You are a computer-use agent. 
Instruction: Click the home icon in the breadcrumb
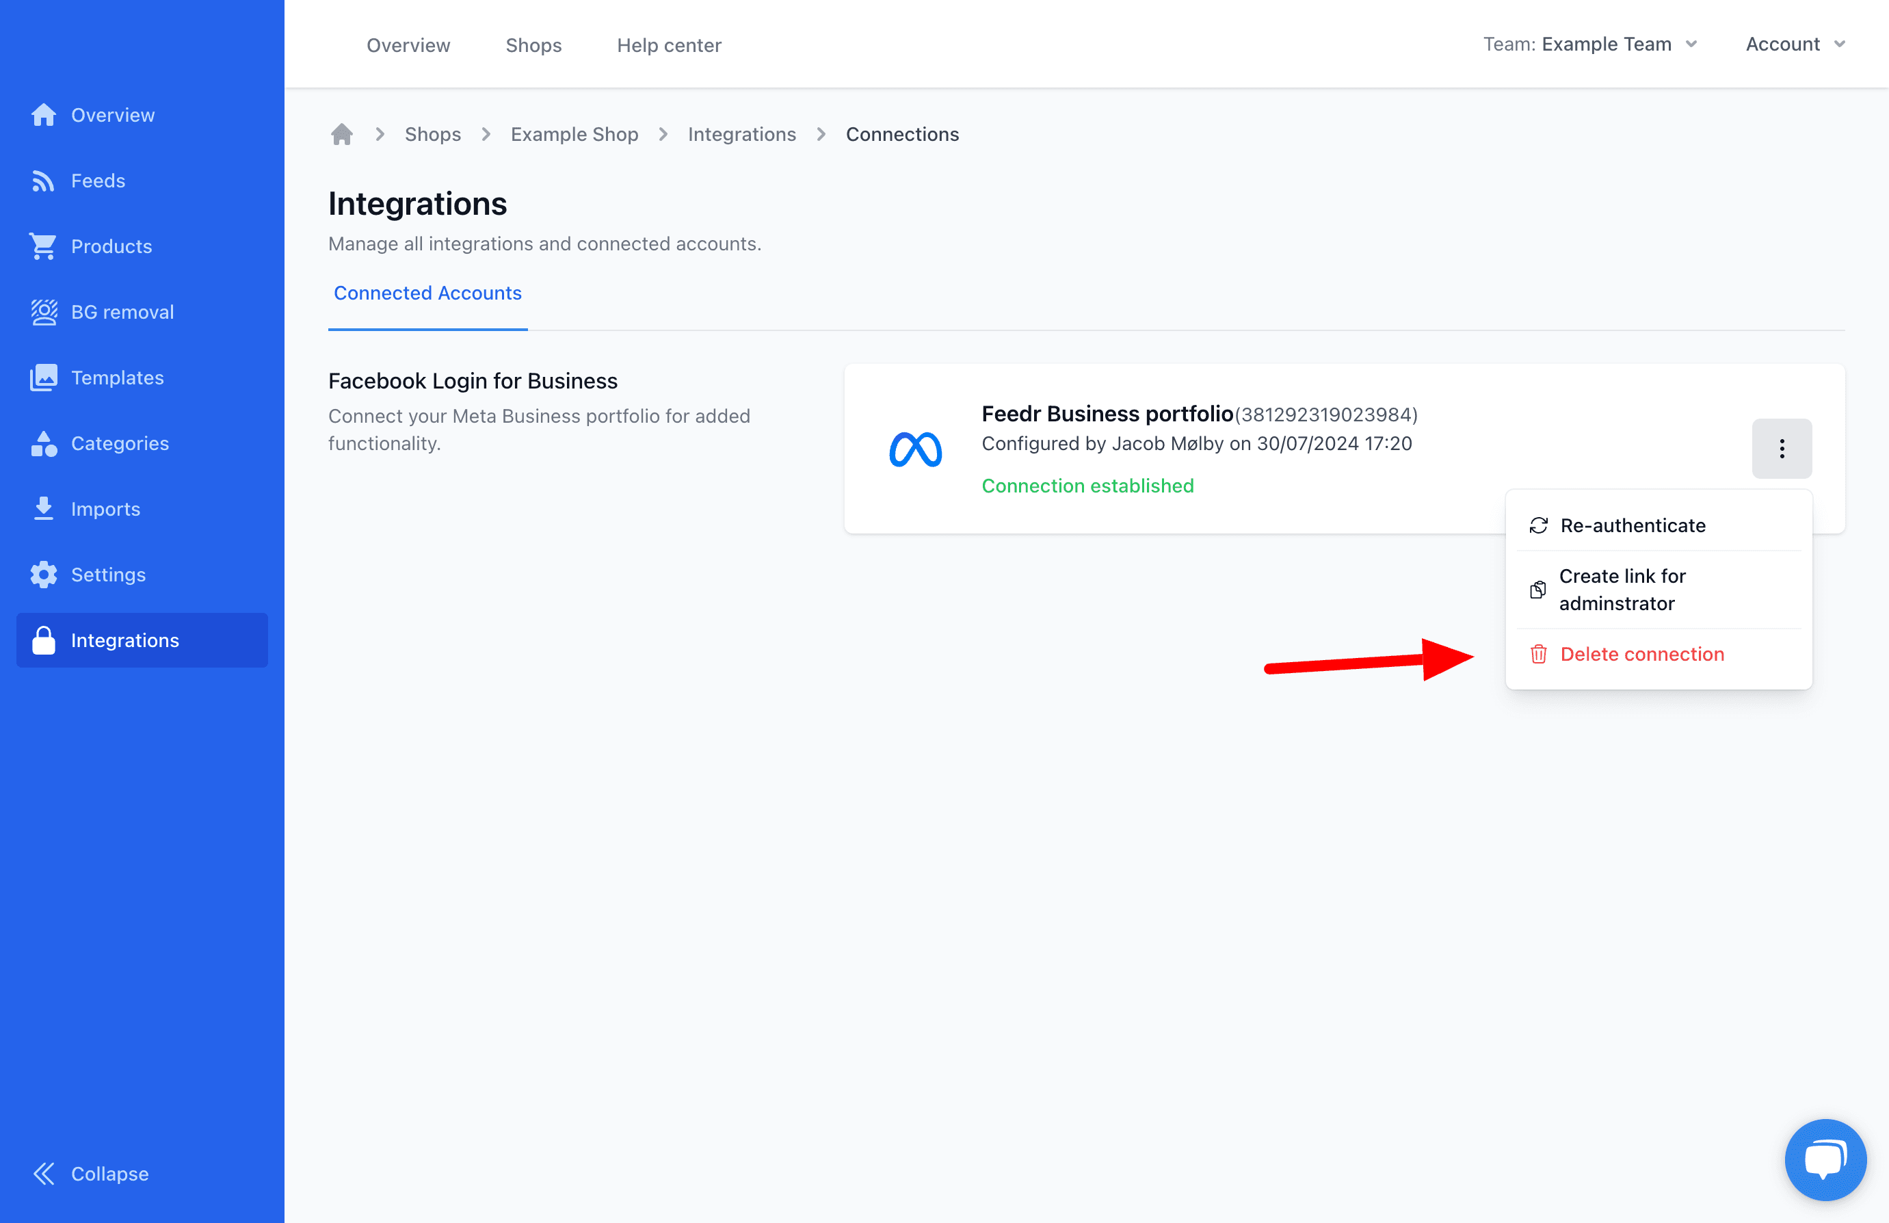tap(342, 134)
